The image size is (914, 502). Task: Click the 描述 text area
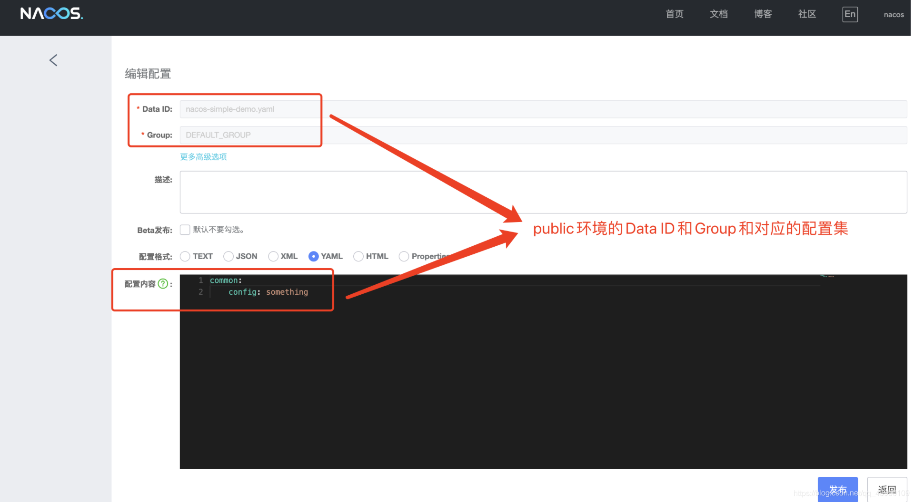pyautogui.click(x=543, y=192)
